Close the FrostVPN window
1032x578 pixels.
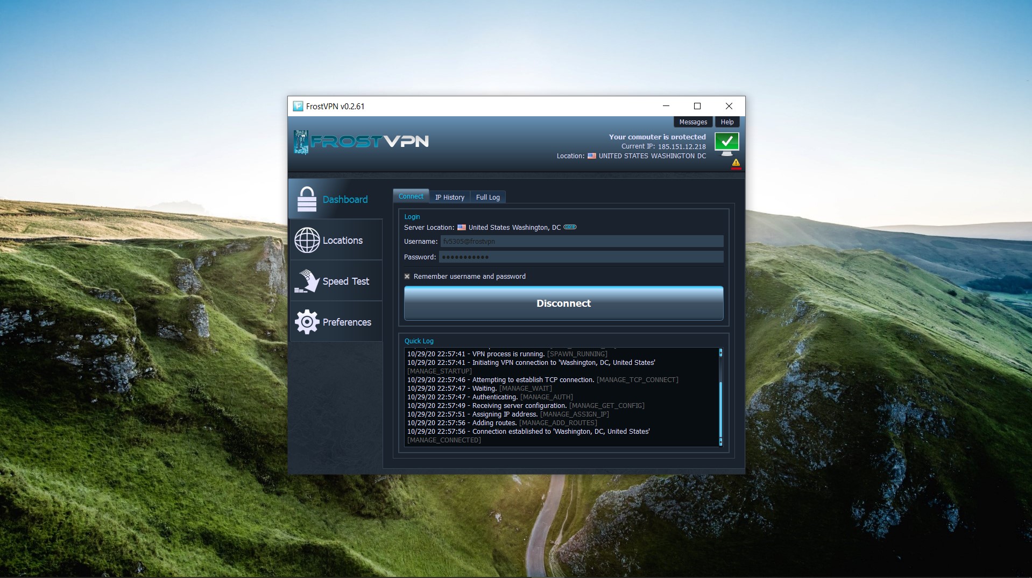(729, 106)
